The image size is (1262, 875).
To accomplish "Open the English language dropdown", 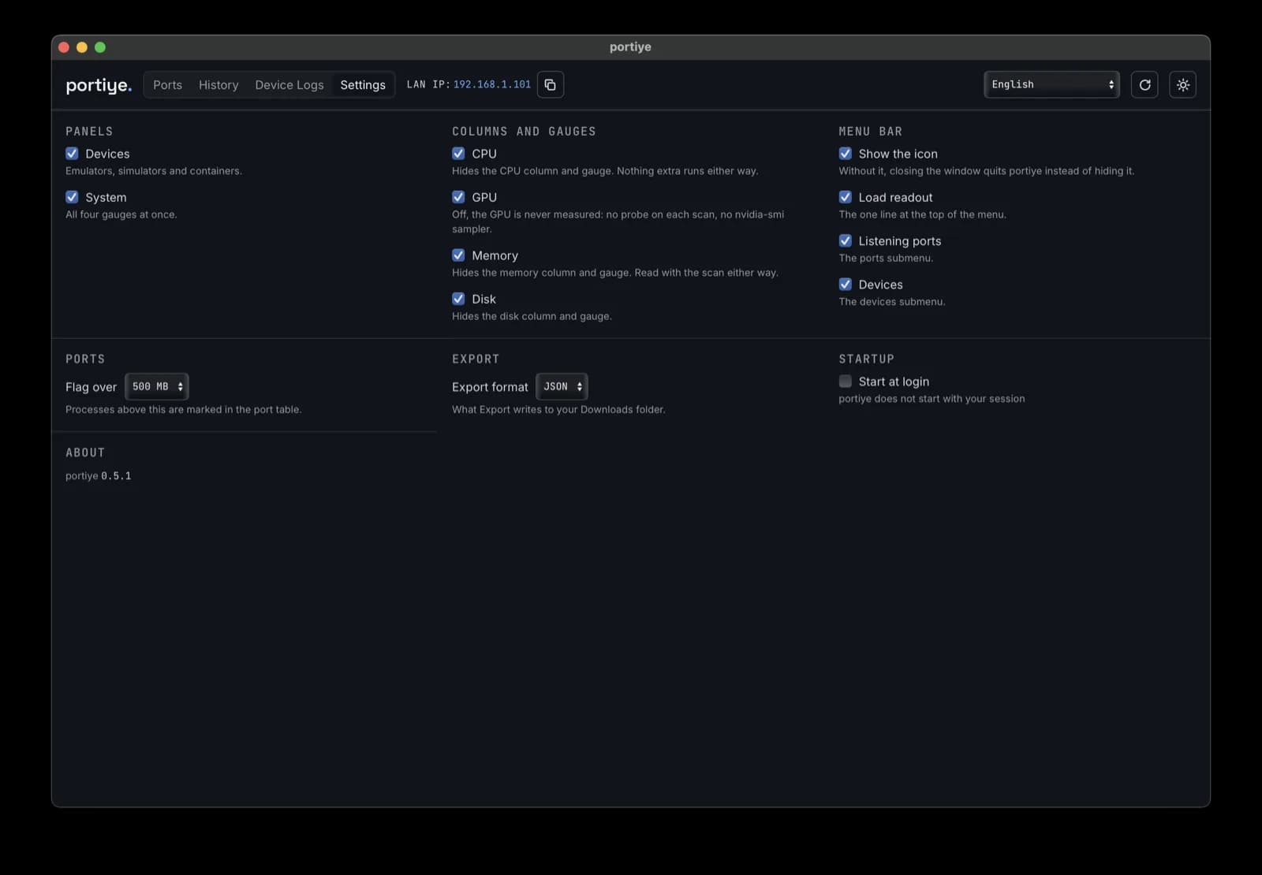I will point(1051,84).
